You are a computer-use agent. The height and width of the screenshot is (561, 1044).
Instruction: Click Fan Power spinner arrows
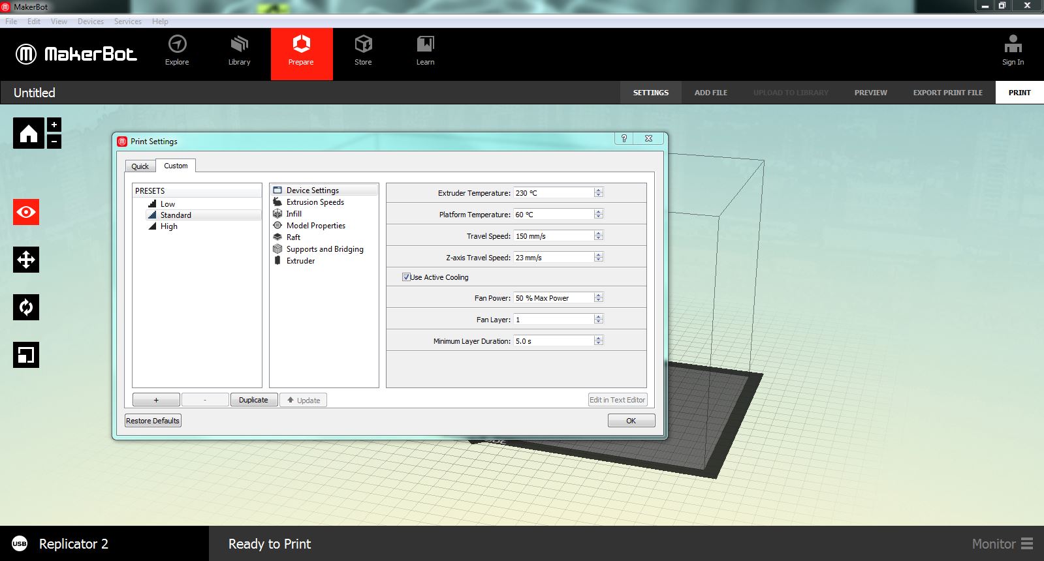(x=599, y=297)
